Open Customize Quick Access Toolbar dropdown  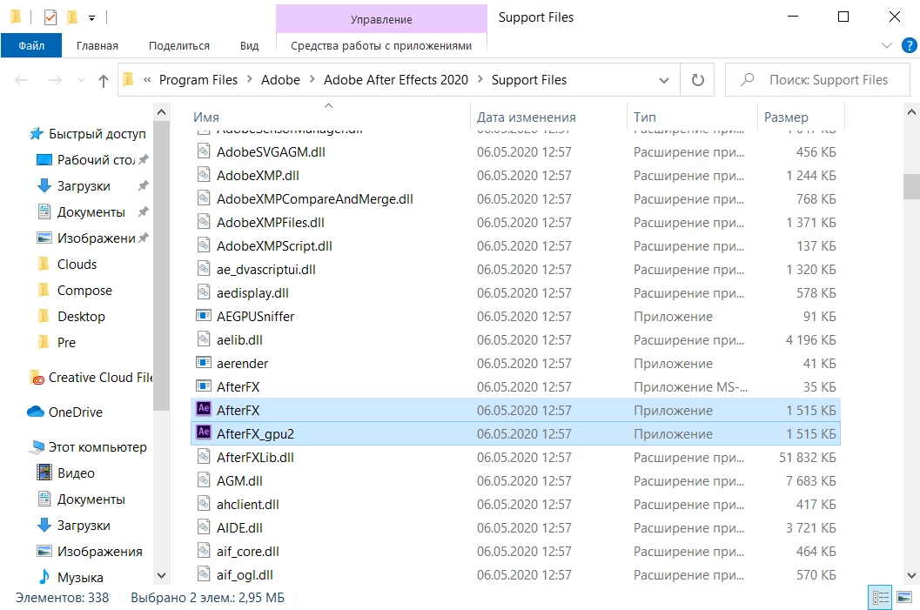point(91,18)
